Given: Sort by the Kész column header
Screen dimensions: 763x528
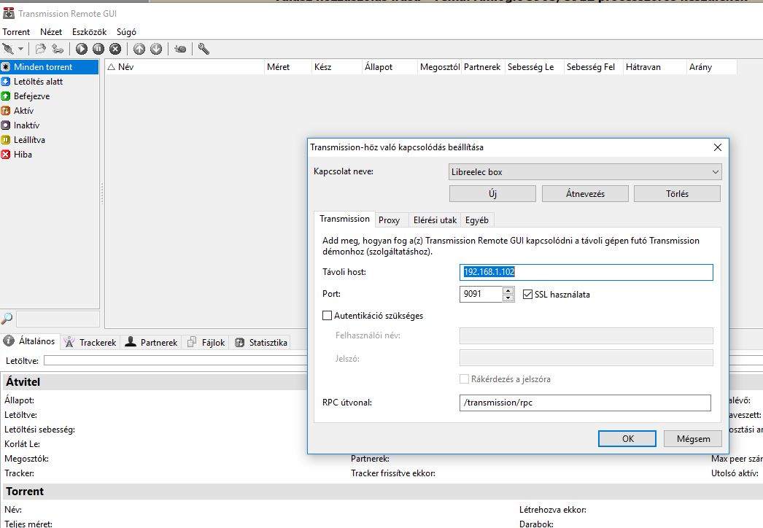Looking at the screenshot, I should point(337,66).
